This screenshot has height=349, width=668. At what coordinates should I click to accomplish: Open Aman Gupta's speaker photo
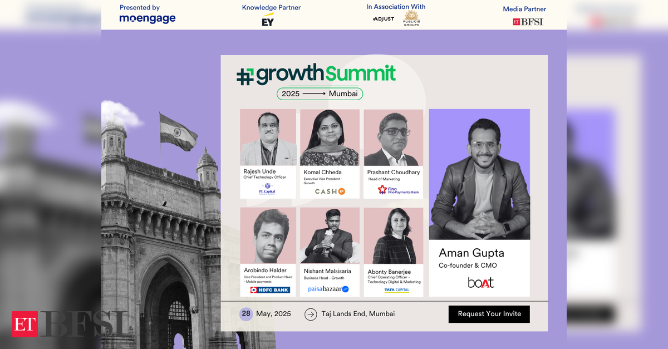point(479,174)
